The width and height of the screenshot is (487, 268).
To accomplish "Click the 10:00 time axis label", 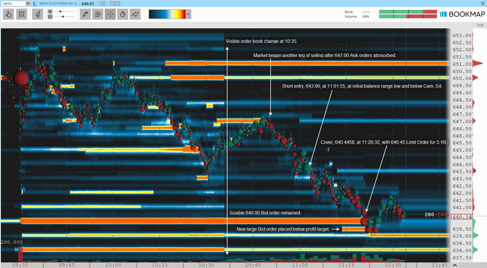I will [113, 265].
